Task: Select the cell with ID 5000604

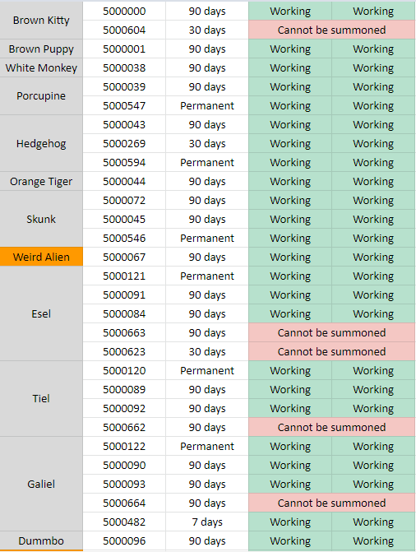Action: click(124, 30)
